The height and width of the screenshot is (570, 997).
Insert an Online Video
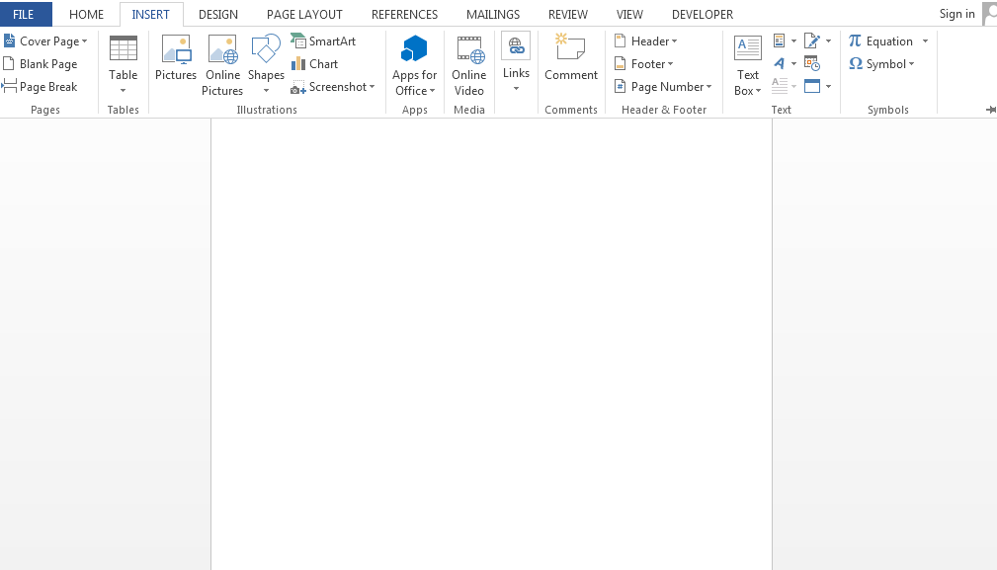468,62
